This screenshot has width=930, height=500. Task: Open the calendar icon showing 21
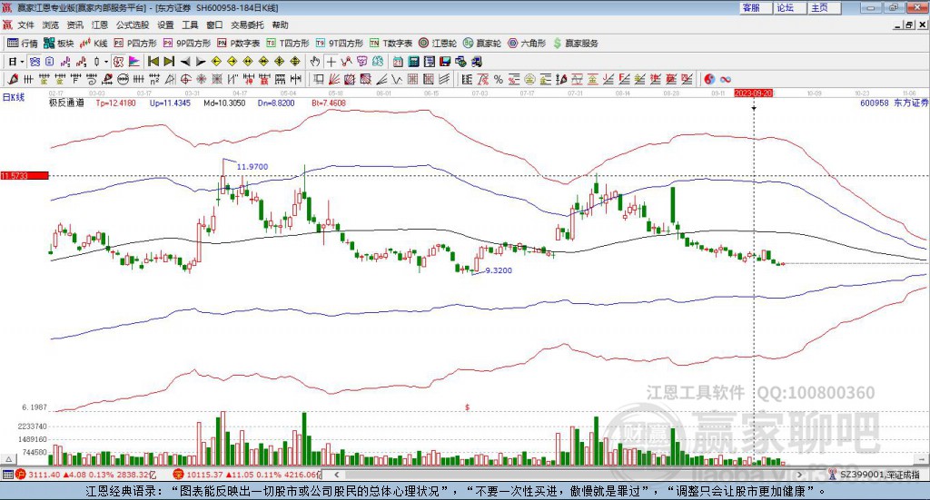pyautogui.click(x=398, y=62)
